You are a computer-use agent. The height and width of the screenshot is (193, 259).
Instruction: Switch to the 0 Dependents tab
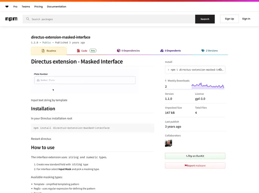(171, 51)
